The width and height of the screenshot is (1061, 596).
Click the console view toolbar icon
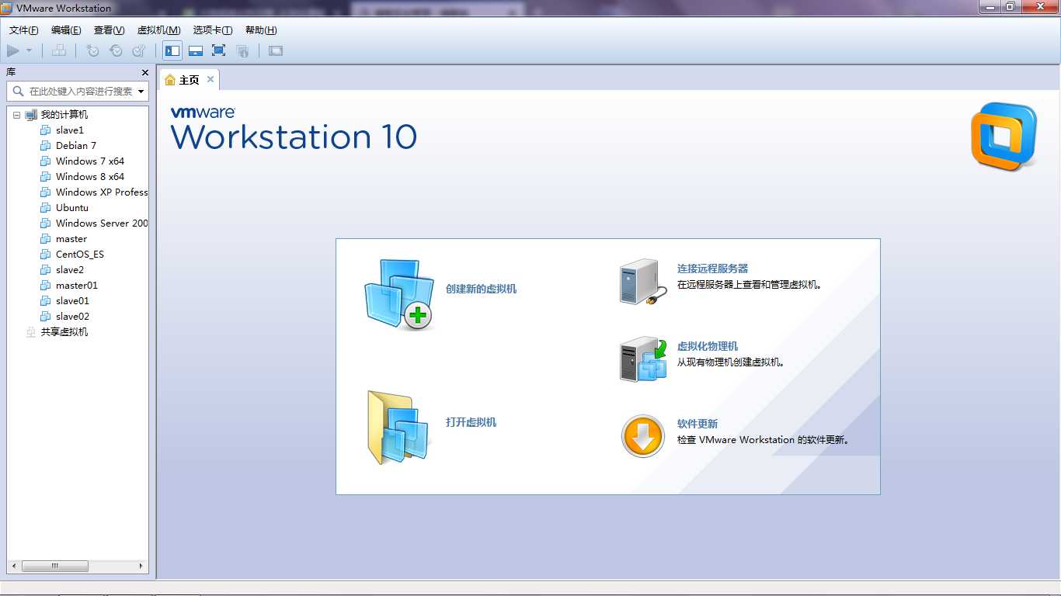click(x=276, y=50)
